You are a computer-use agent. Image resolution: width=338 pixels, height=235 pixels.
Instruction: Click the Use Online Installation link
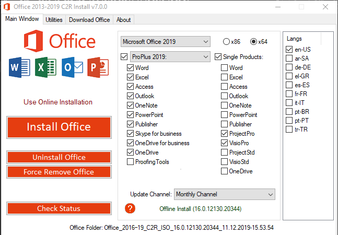tap(58, 102)
